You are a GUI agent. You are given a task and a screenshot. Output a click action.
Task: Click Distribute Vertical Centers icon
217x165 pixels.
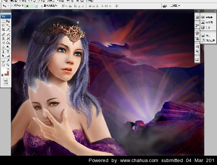click(x=94, y=6)
